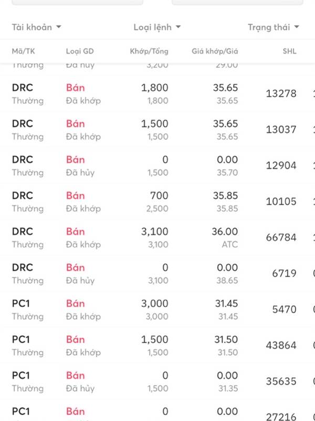
Task: Click the SHL column header
Action: pos(290,51)
